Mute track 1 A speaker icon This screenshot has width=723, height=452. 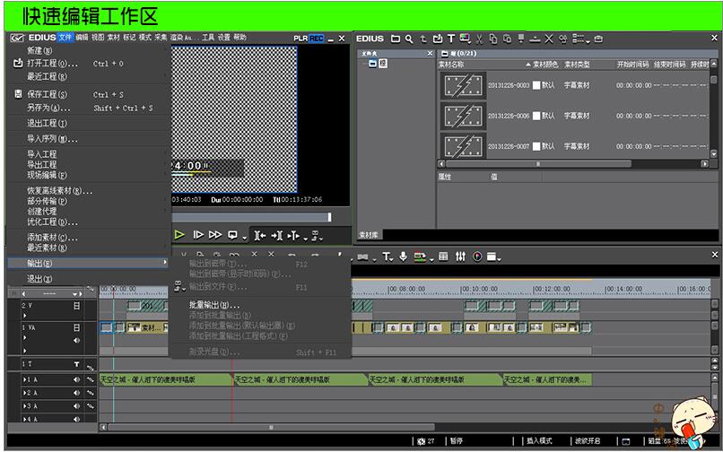(76, 379)
